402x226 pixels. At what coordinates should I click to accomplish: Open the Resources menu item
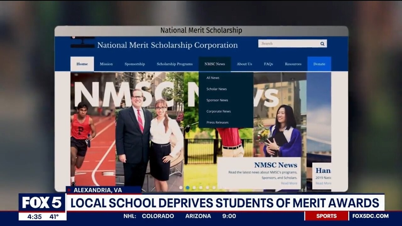click(293, 64)
